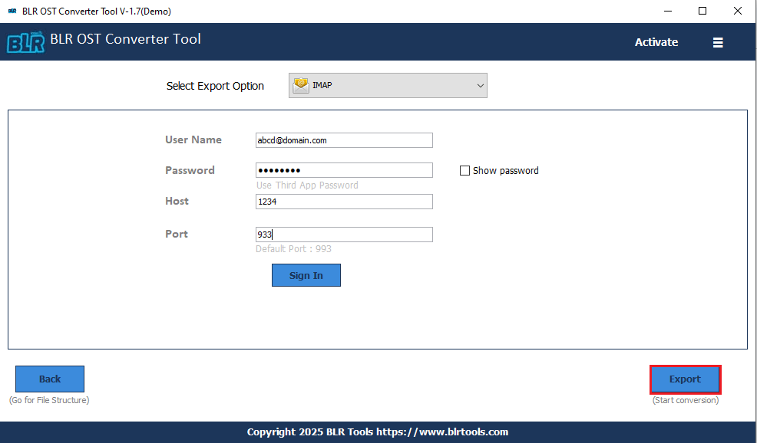Click inside the User Name field
The width and height of the screenshot is (757, 443).
pyautogui.click(x=344, y=140)
